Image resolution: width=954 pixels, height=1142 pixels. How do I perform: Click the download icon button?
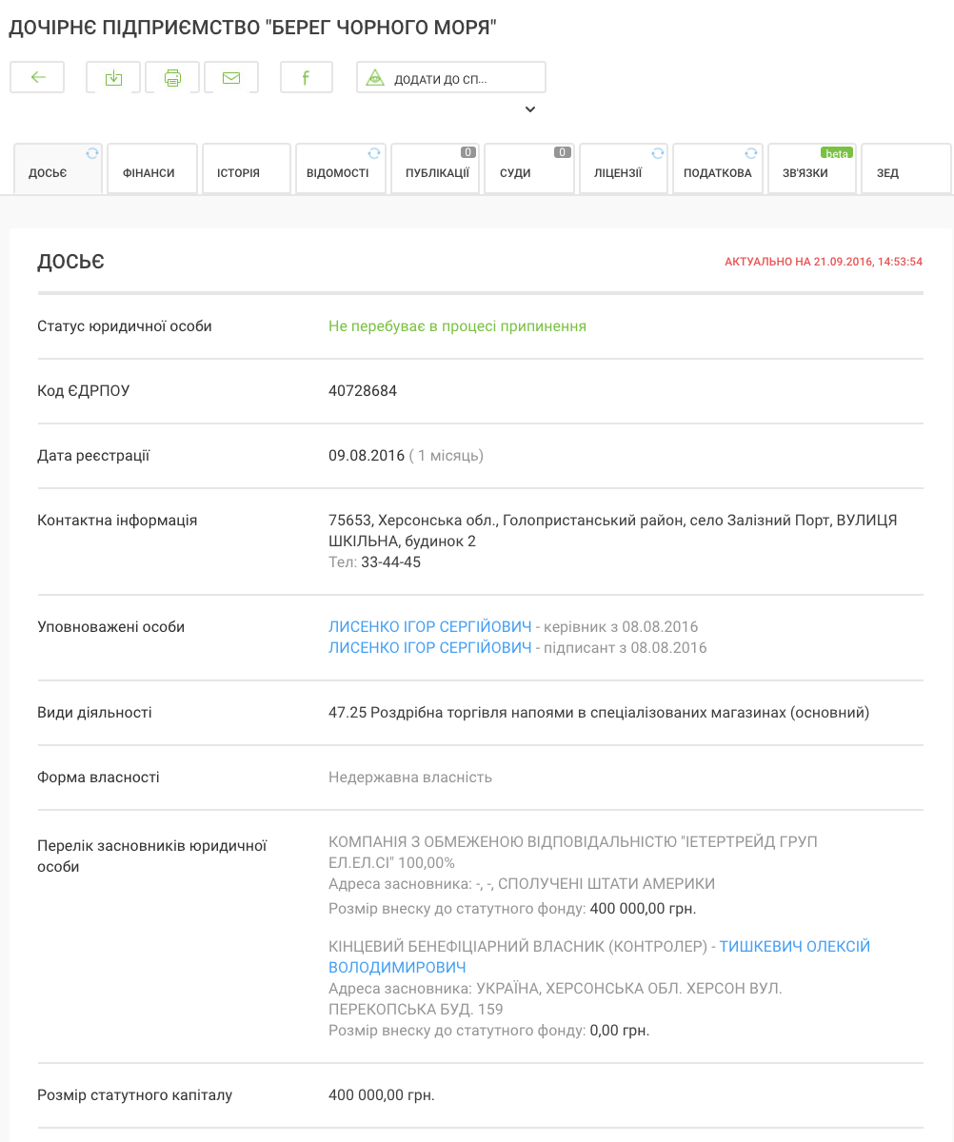[x=113, y=78]
